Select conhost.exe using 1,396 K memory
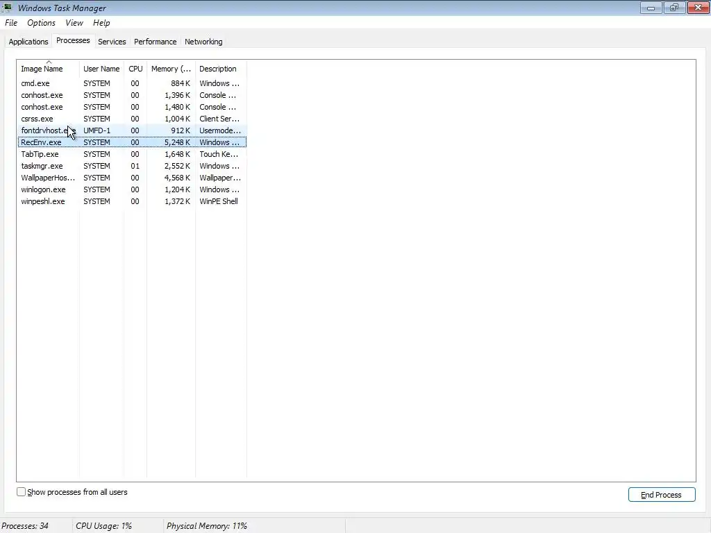Viewport: 711px width, 533px height. tap(132, 95)
